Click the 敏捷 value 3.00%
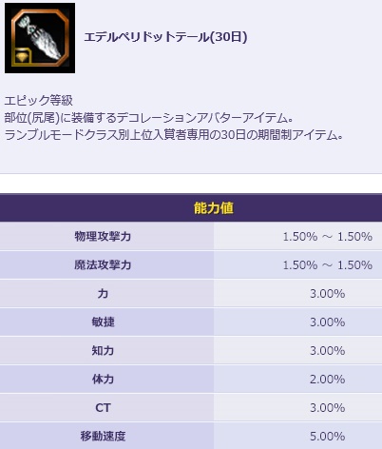The width and height of the screenshot is (382, 449). (328, 322)
